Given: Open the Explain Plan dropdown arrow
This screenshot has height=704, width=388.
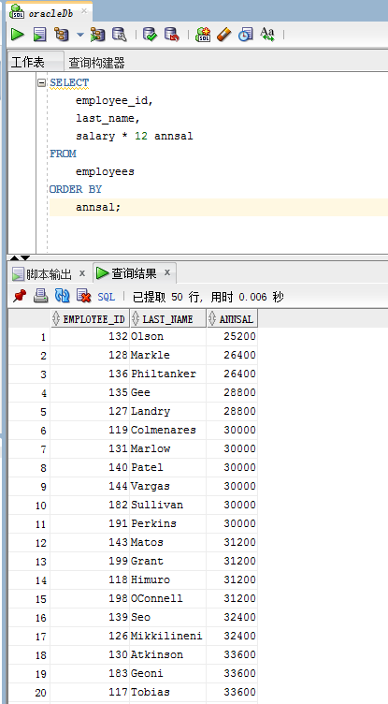Looking at the screenshot, I should 80,35.
